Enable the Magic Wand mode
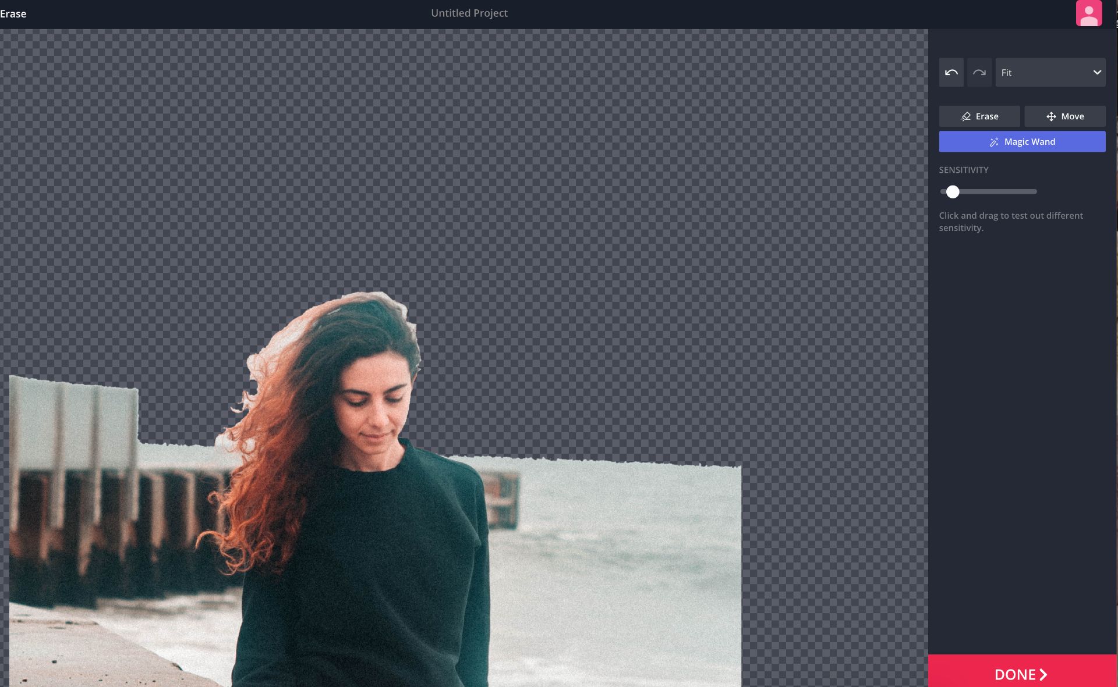Screen dimensions: 1118x687 pyautogui.click(x=1022, y=141)
